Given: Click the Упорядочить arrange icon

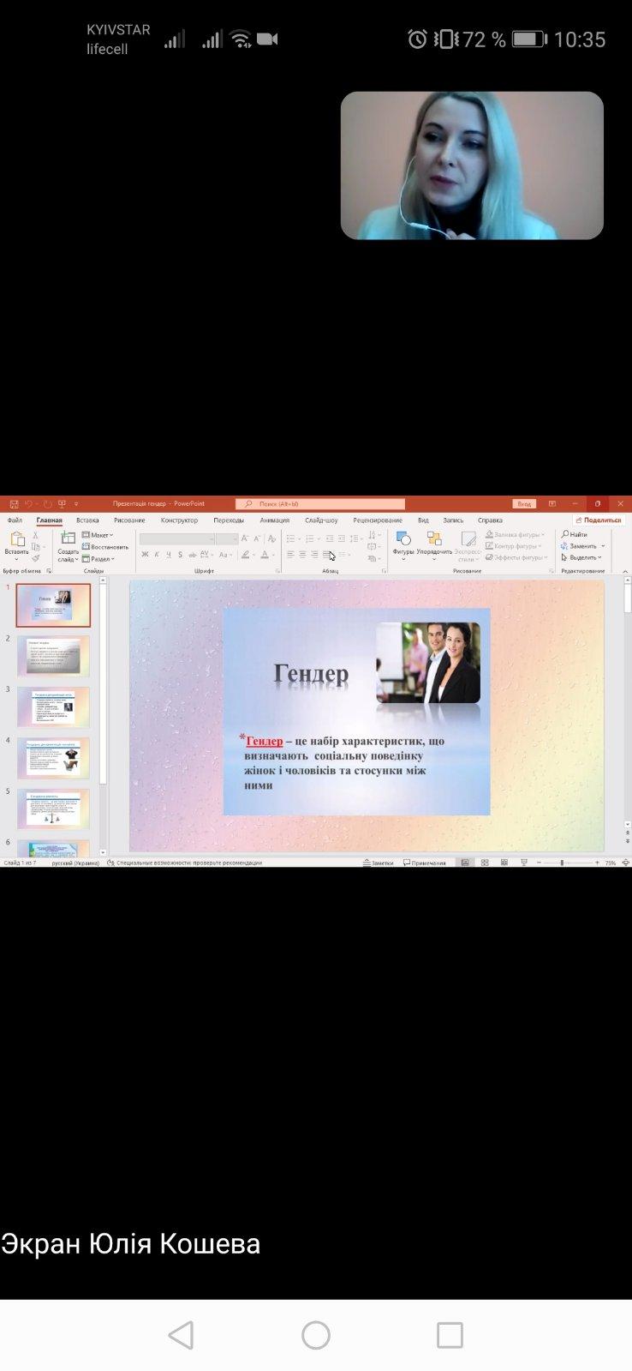Looking at the screenshot, I should click(434, 539).
